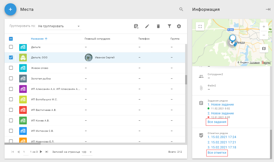Viewport: 274px width, 162px height.
Task: Open search in the Места header
Action: coord(181,9)
